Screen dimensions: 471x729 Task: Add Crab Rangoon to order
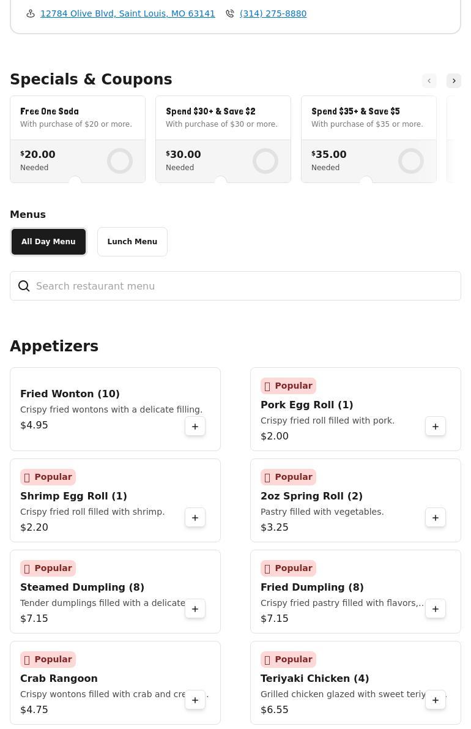pyautogui.click(x=195, y=700)
